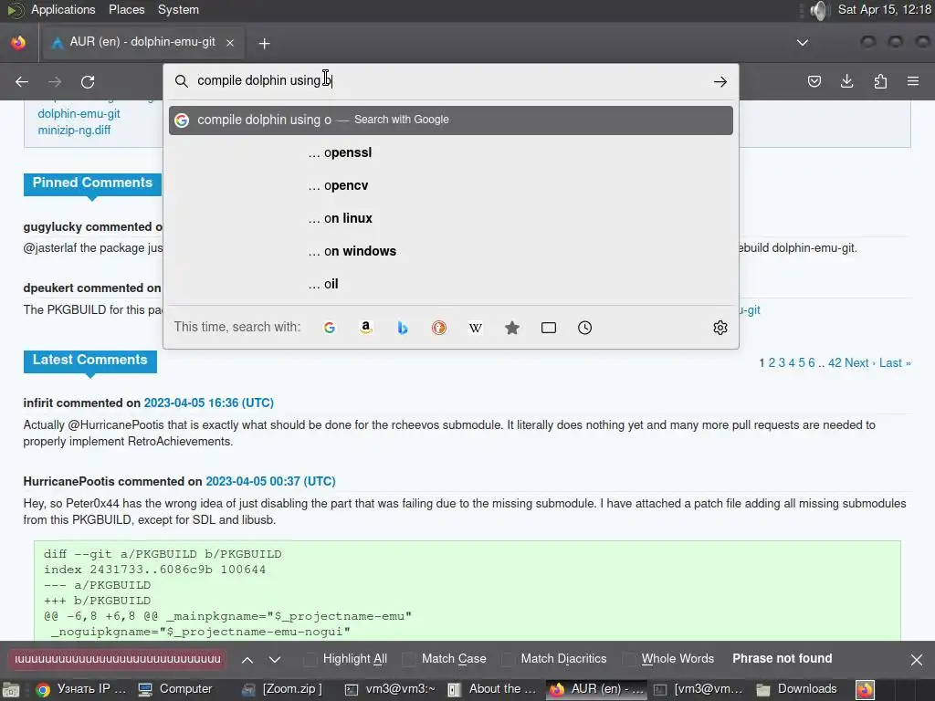Go to previous find match arrow
The image size is (935, 701).
click(x=247, y=659)
